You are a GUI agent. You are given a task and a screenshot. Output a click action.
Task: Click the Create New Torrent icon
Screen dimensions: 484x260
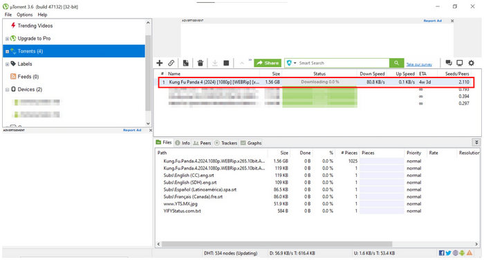click(186, 63)
